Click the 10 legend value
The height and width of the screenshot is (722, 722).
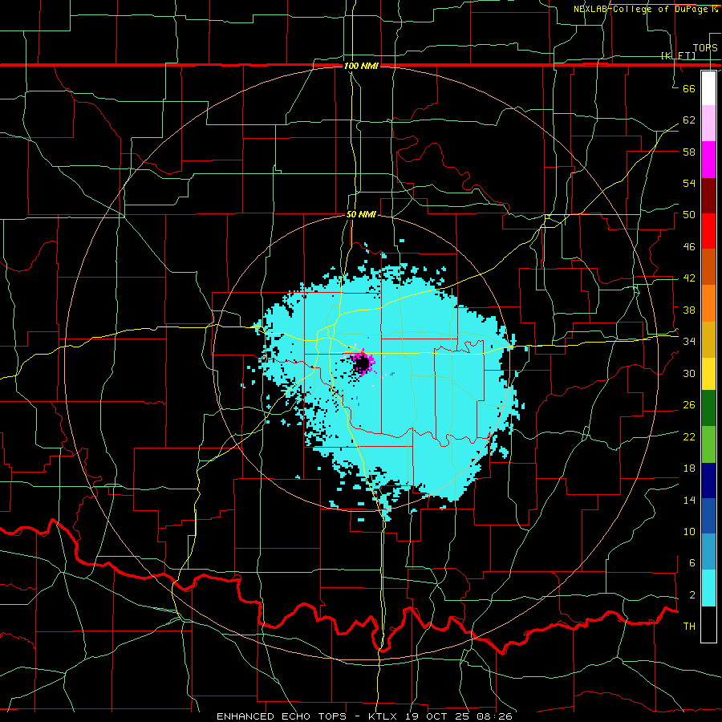tap(689, 532)
